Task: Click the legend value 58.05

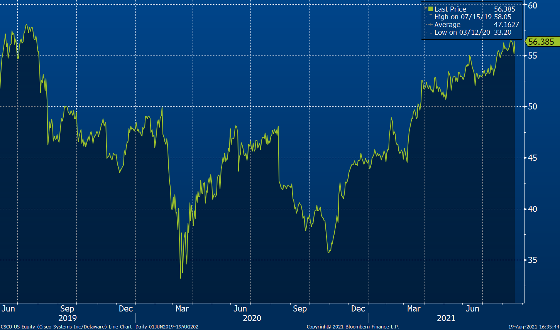Action: point(502,17)
